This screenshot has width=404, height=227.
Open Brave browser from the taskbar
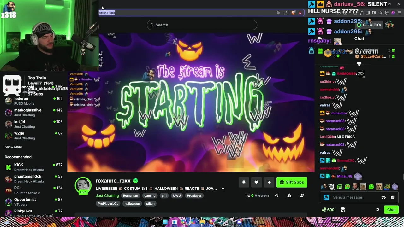(x=211, y=222)
